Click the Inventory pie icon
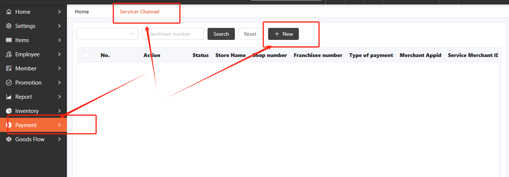Image resolution: width=509 pixels, height=177 pixels. coord(9,111)
